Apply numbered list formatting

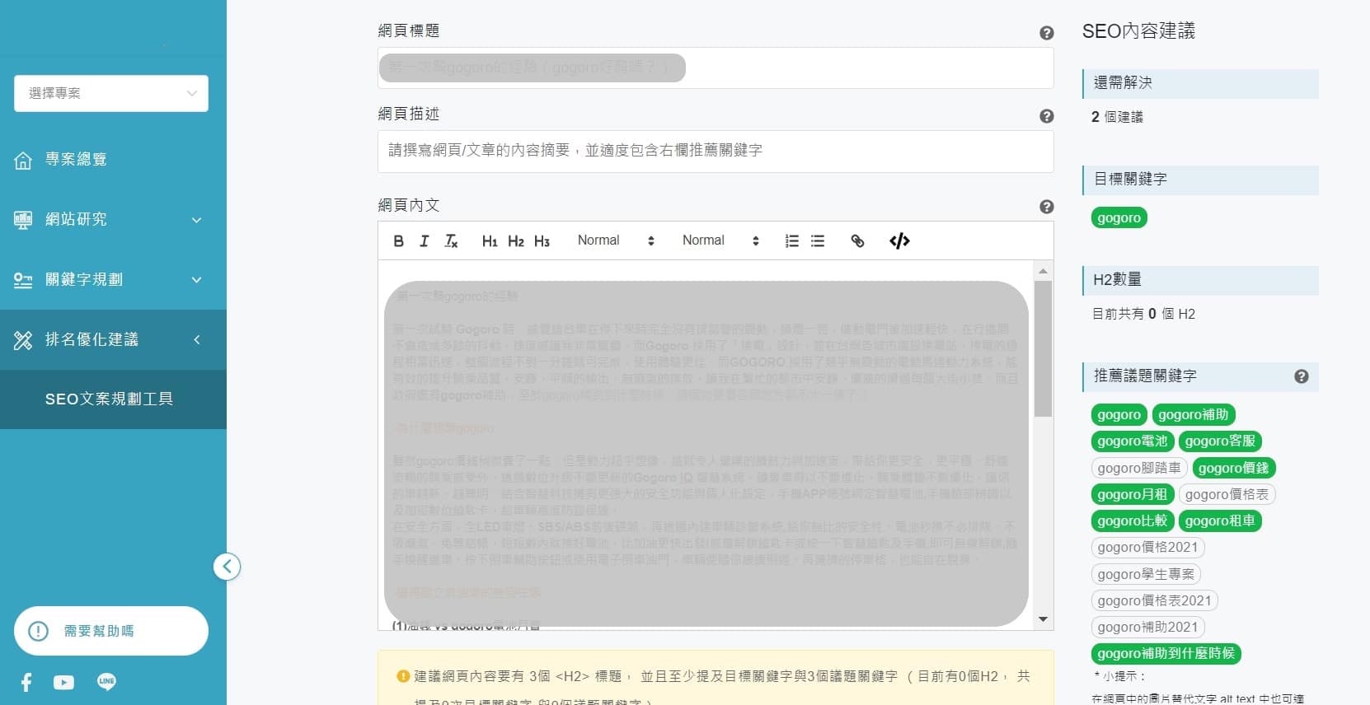click(x=791, y=240)
